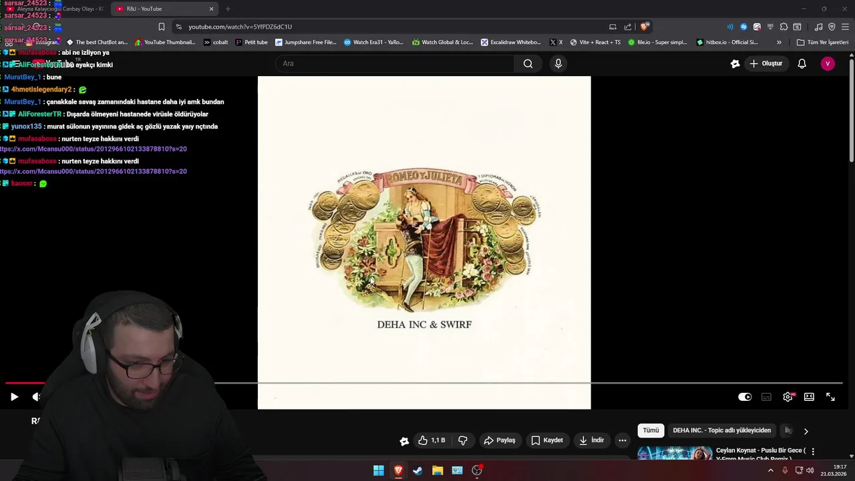Open YouTube notifications bell
Viewport: 855px width, 481px height.
click(802, 63)
